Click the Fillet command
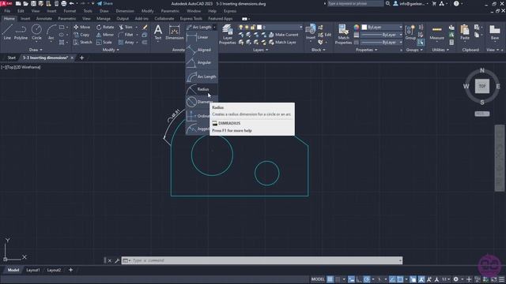The height and width of the screenshot is (284, 506). coord(126,35)
